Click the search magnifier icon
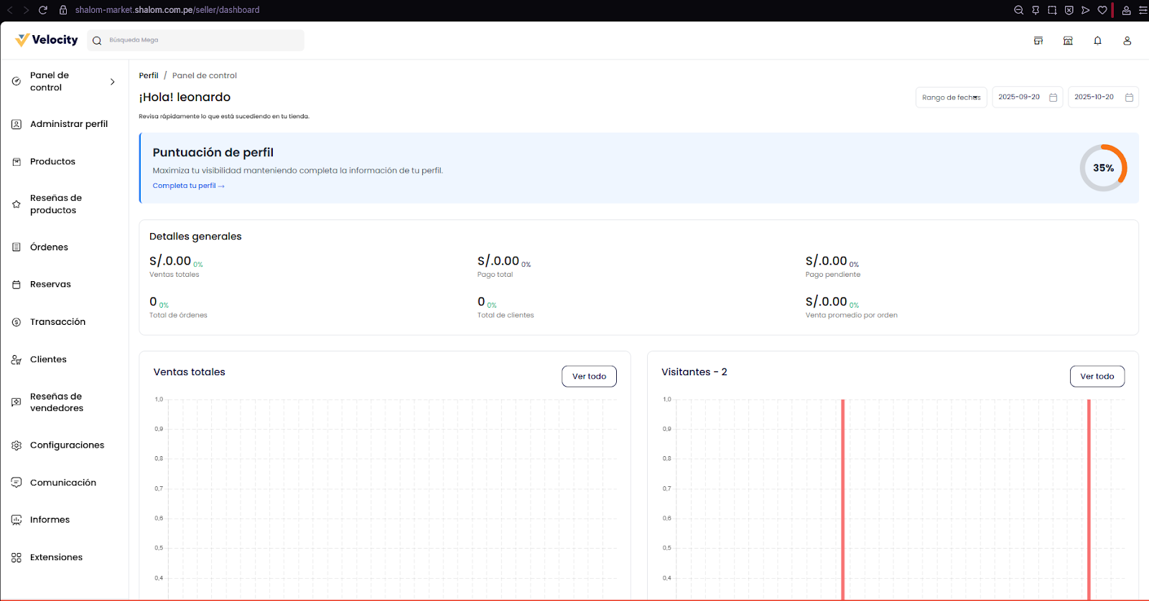 97,41
